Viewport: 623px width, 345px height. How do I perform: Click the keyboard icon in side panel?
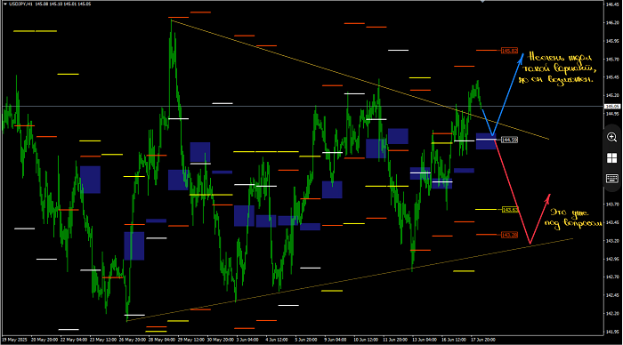[612, 178]
